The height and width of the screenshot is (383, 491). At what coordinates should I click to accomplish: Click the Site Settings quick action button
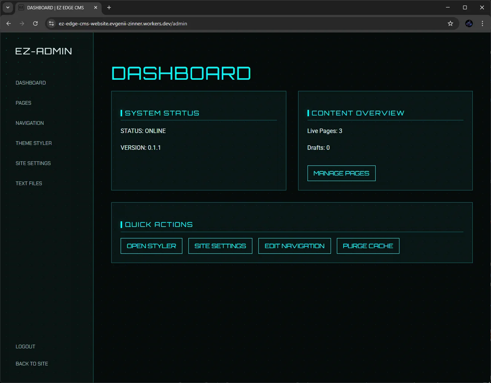click(x=220, y=246)
